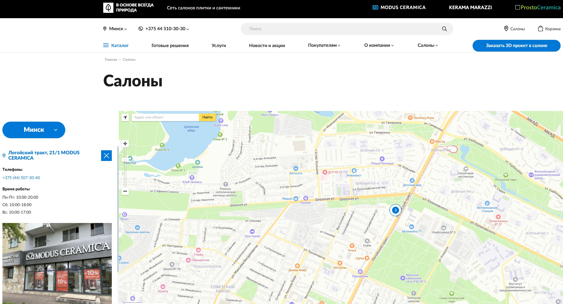Click the Domino's Pizza map marker
563x304 pixels.
pyautogui.click(x=410, y=118)
